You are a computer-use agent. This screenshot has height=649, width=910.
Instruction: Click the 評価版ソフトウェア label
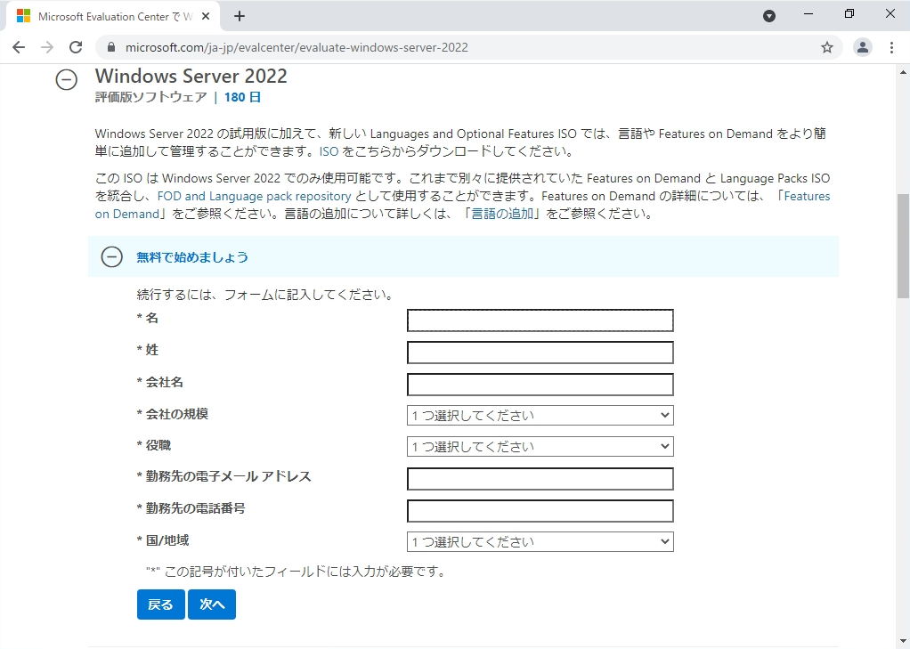pos(150,97)
